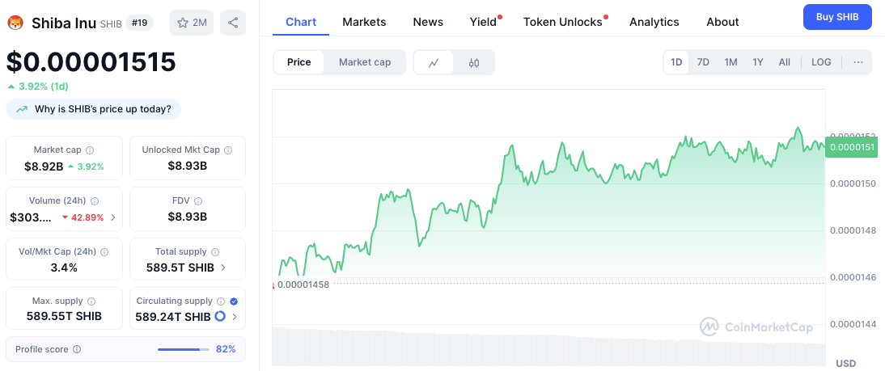Screen dimensions: 885x371
Task: Click the #19 rank badge
Action: tap(139, 23)
